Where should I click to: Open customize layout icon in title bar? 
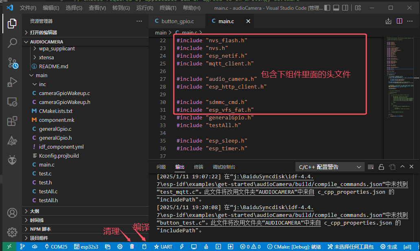point(358,8)
